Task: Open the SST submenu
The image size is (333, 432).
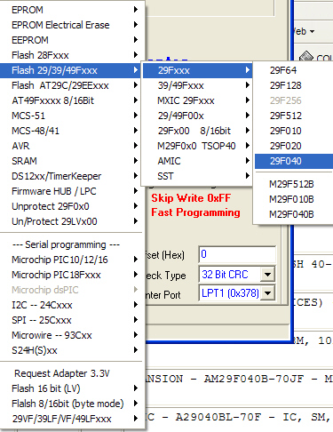Action: pyautogui.click(x=197, y=176)
